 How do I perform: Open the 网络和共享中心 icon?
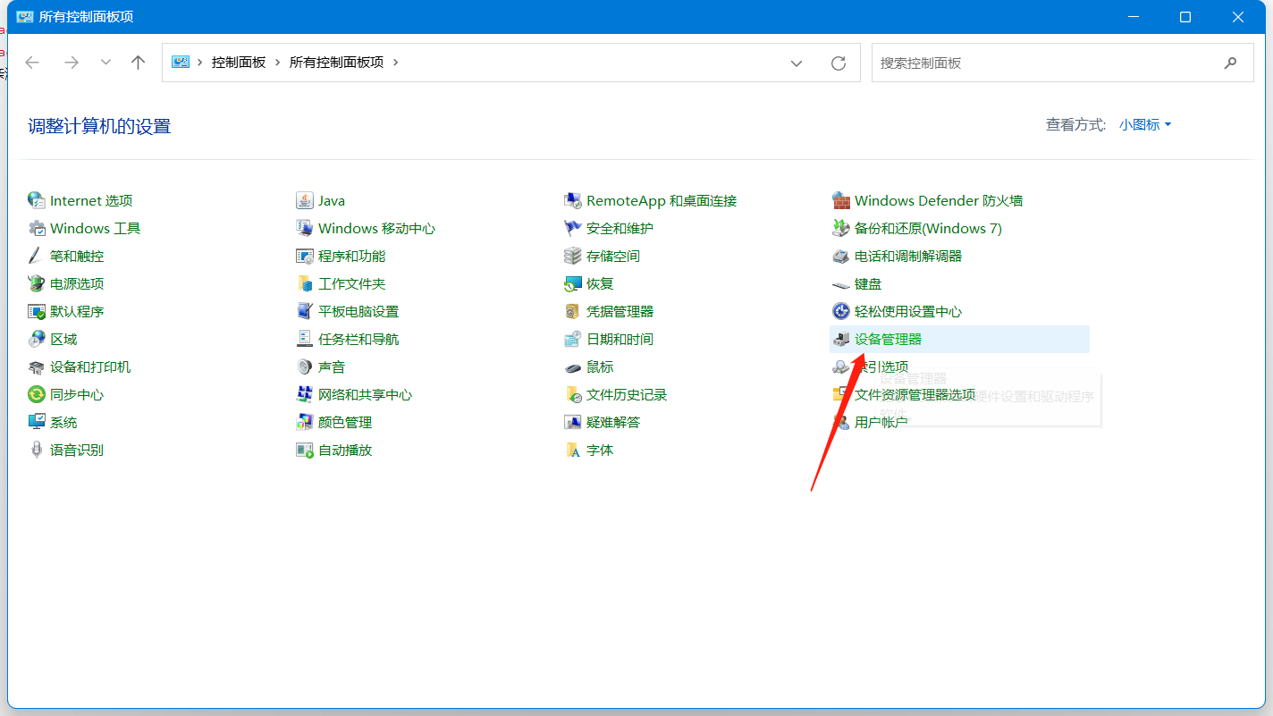click(304, 394)
